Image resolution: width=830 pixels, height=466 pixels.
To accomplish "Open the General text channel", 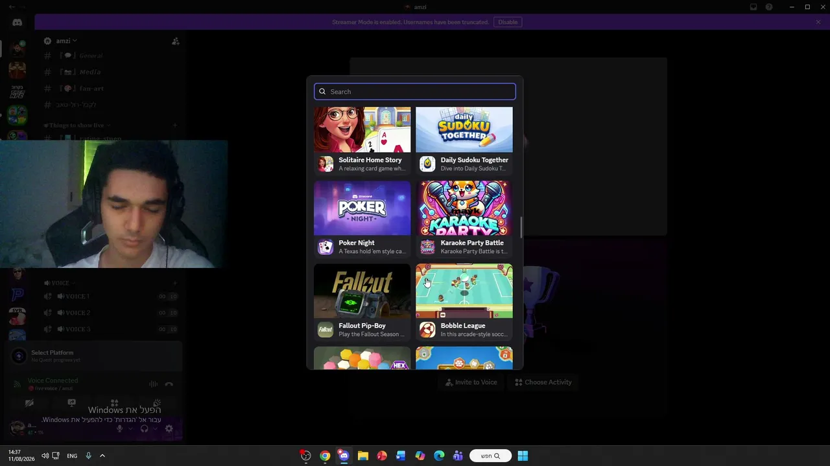I will tap(110, 56).
